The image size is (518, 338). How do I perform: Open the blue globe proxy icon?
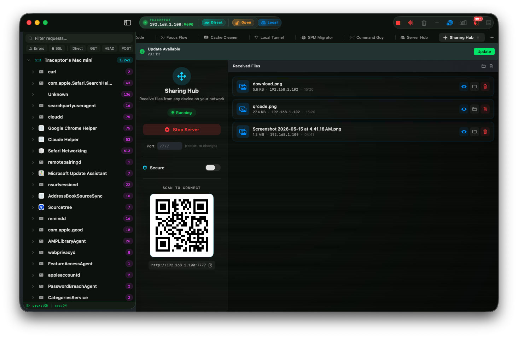click(x=450, y=23)
